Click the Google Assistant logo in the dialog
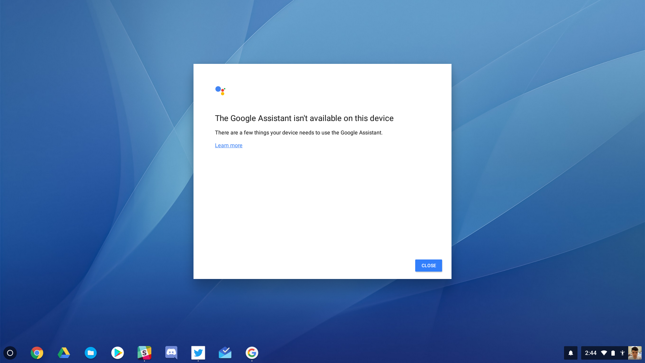 220,91
